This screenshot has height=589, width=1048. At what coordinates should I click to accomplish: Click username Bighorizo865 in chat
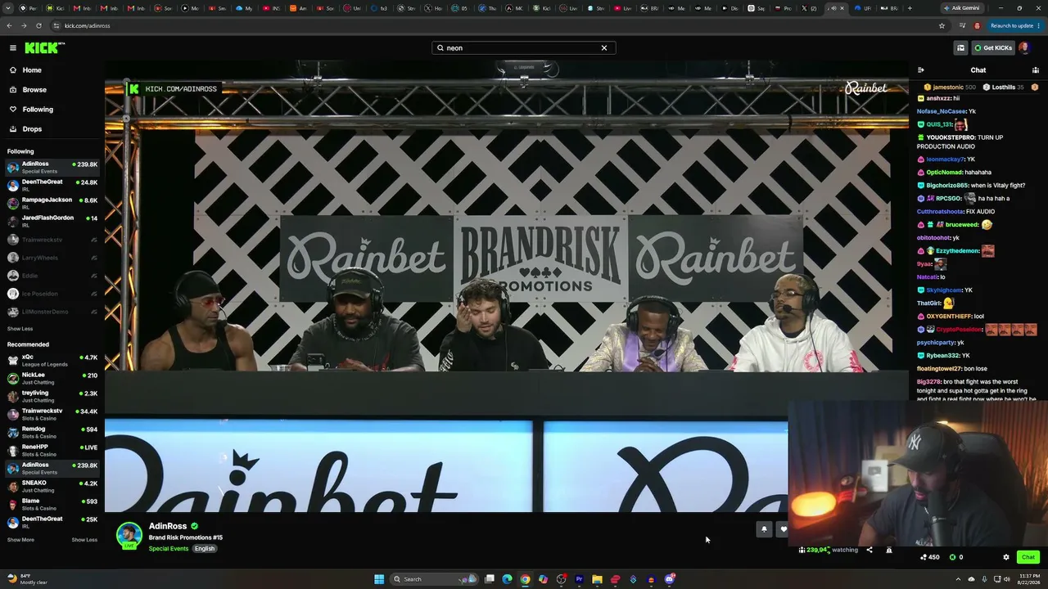click(947, 186)
